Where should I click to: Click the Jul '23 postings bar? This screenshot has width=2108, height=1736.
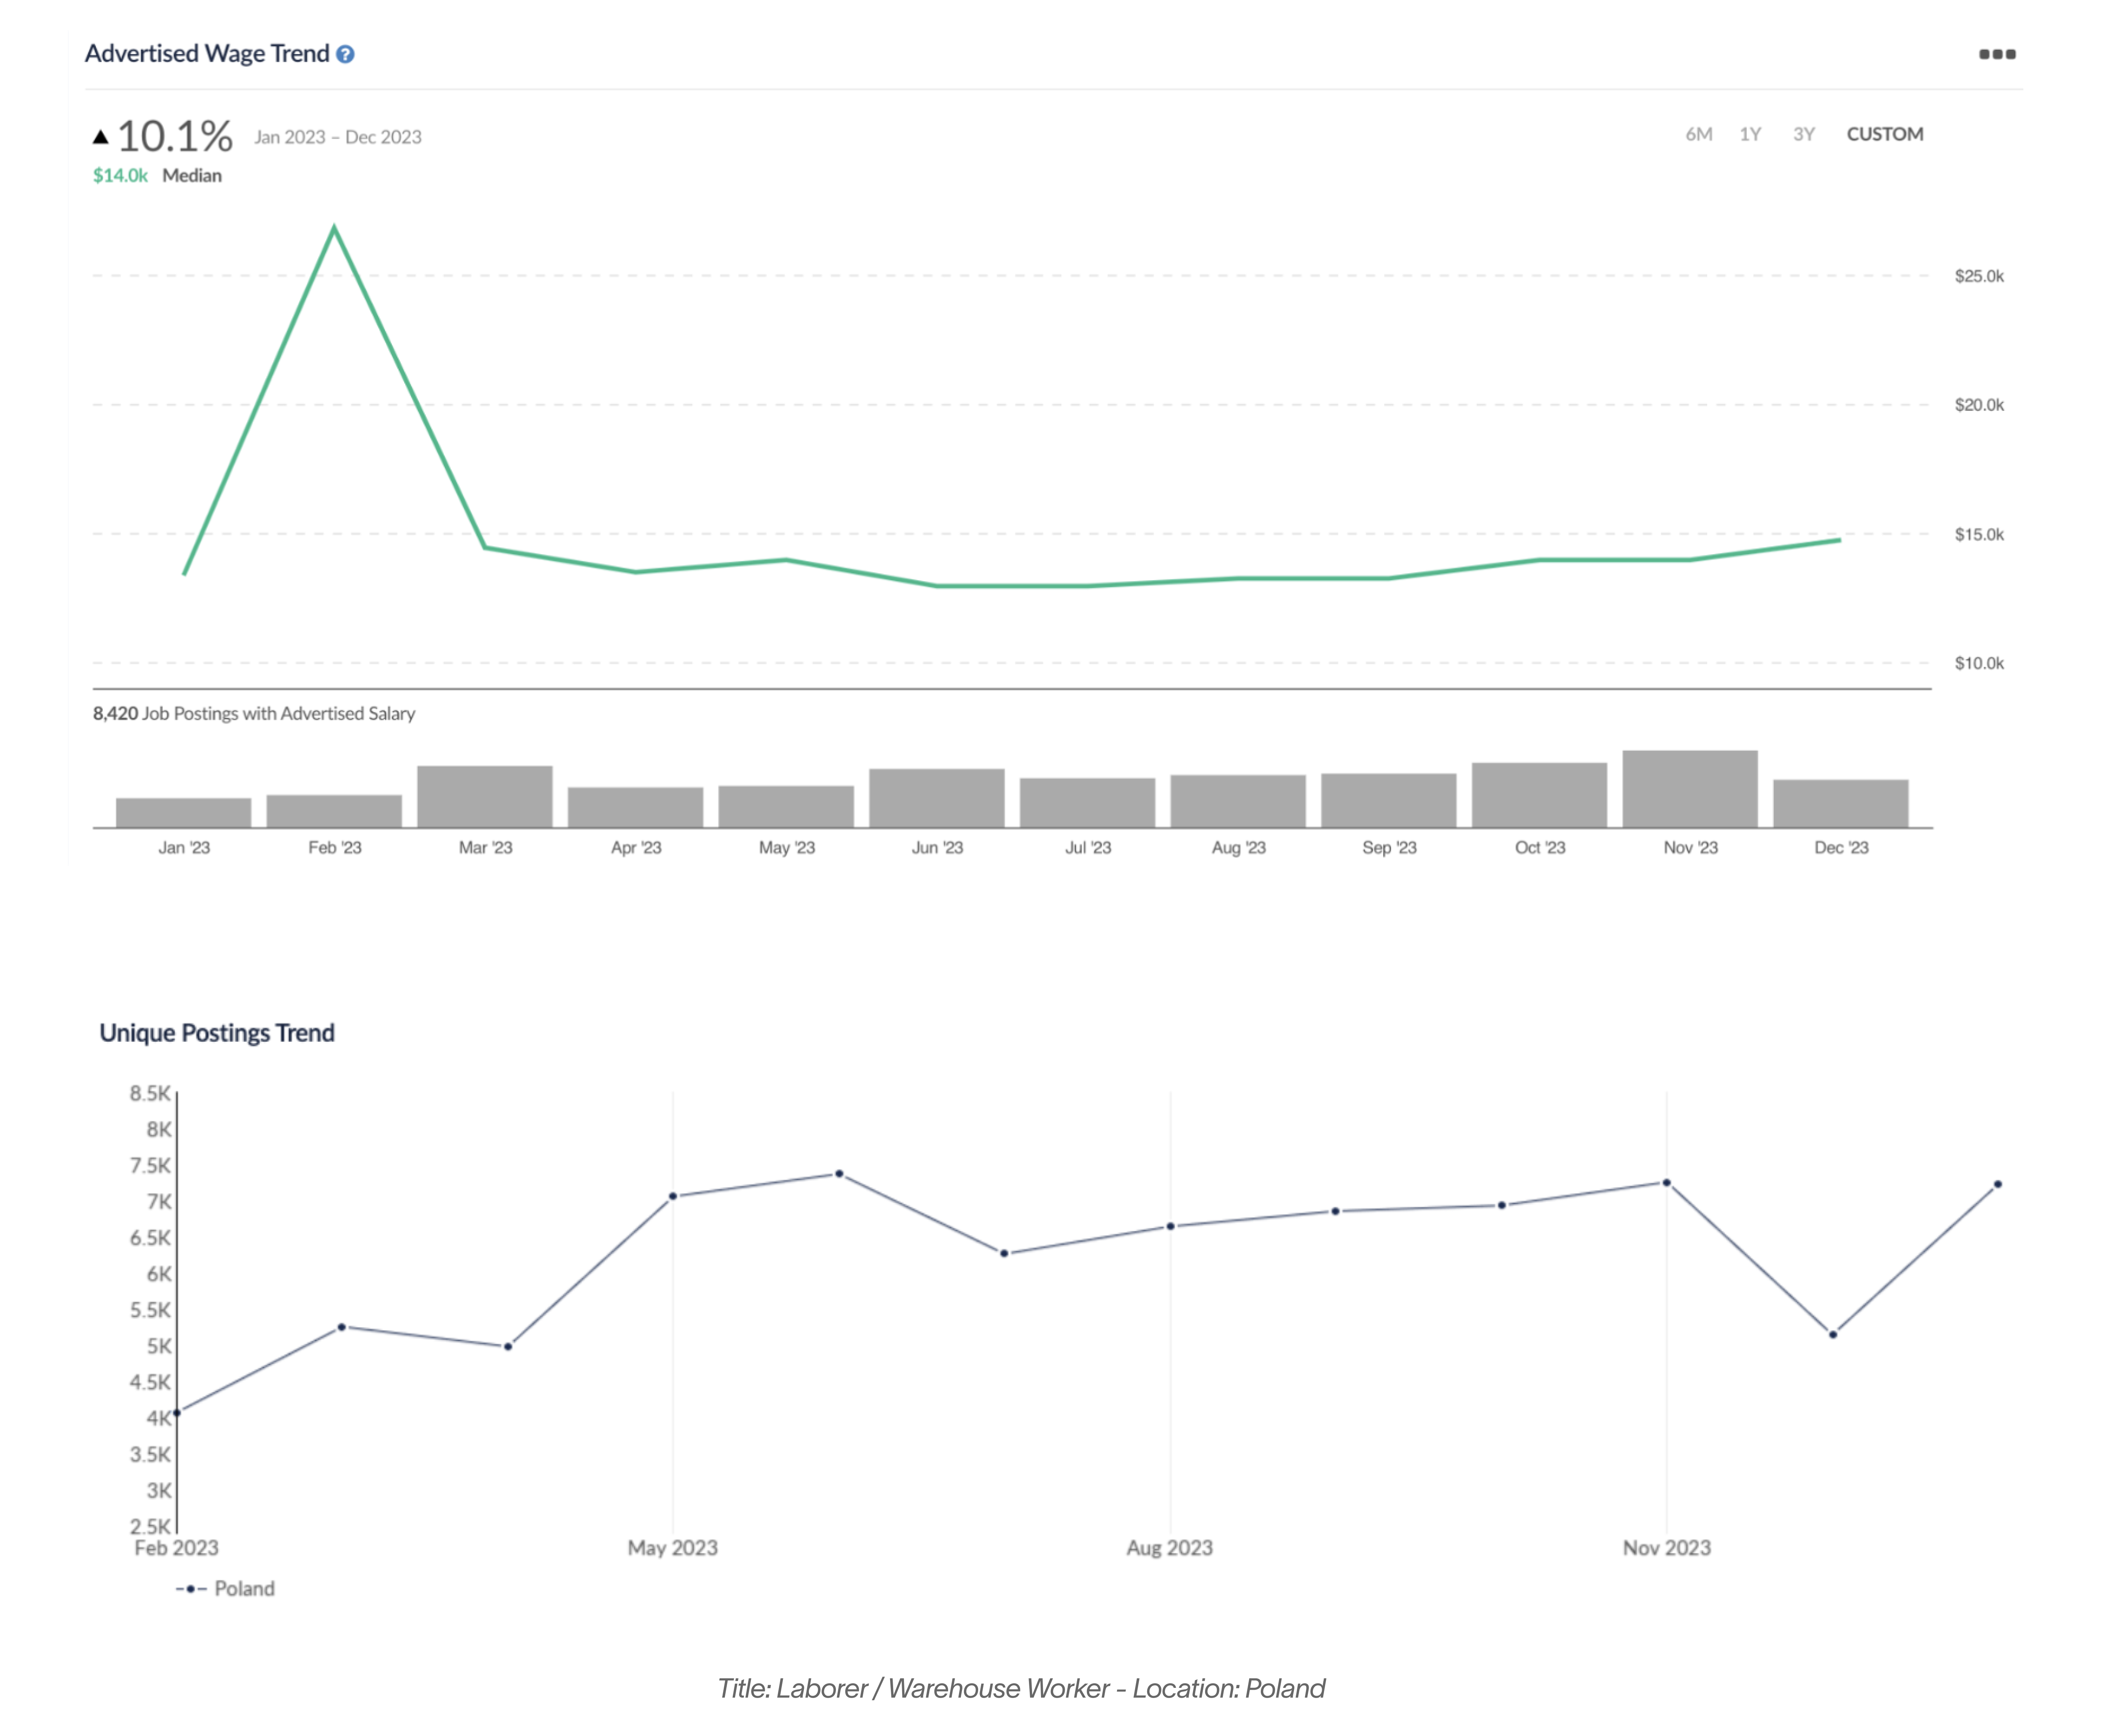[x=1088, y=802]
